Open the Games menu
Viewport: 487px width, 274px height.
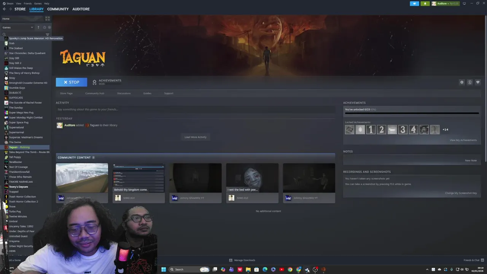click(x=38, y=3)
